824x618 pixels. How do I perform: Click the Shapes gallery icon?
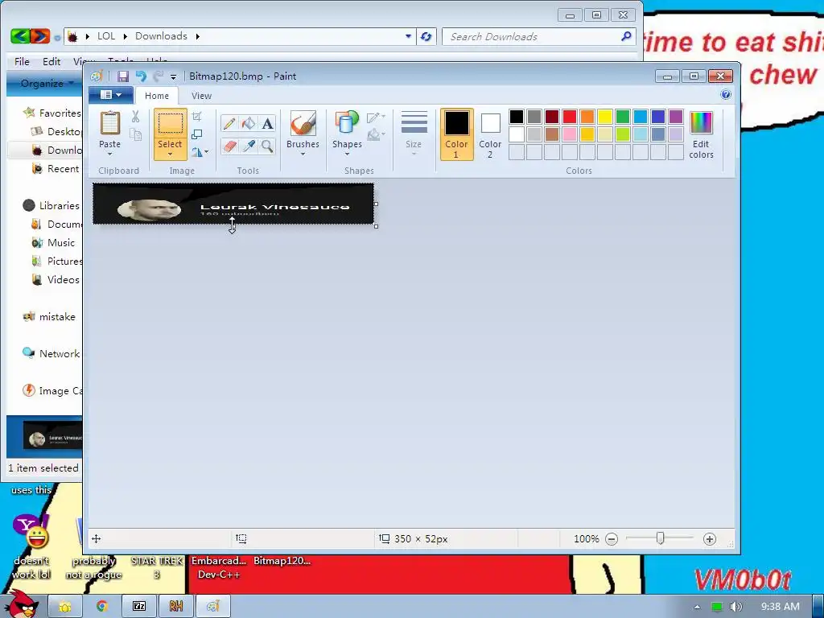(x=347, y=123)
